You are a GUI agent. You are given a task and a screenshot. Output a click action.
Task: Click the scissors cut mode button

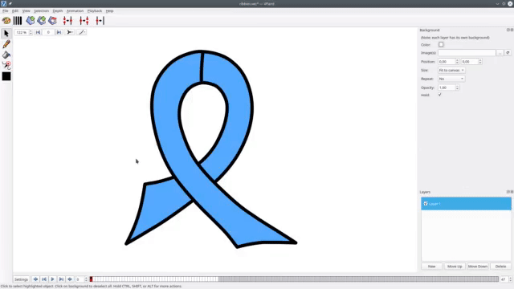(x=70, y=32)
